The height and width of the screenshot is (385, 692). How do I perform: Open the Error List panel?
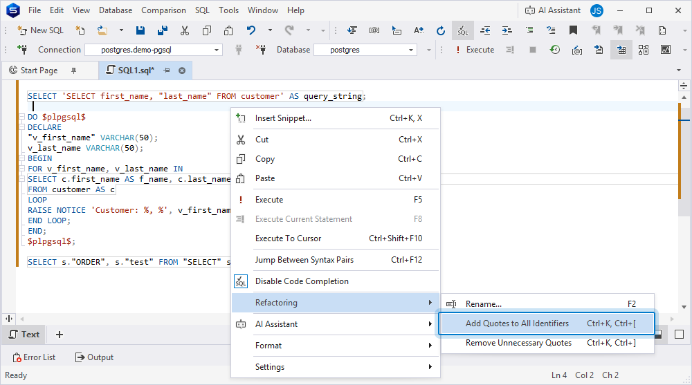point(34,357)
